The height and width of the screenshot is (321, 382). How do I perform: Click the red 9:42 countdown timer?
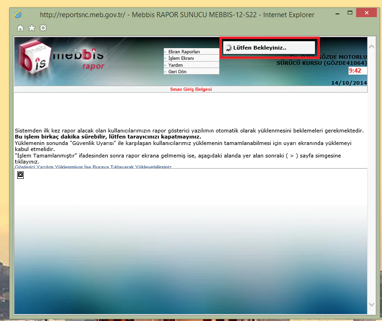pos(356,70)
